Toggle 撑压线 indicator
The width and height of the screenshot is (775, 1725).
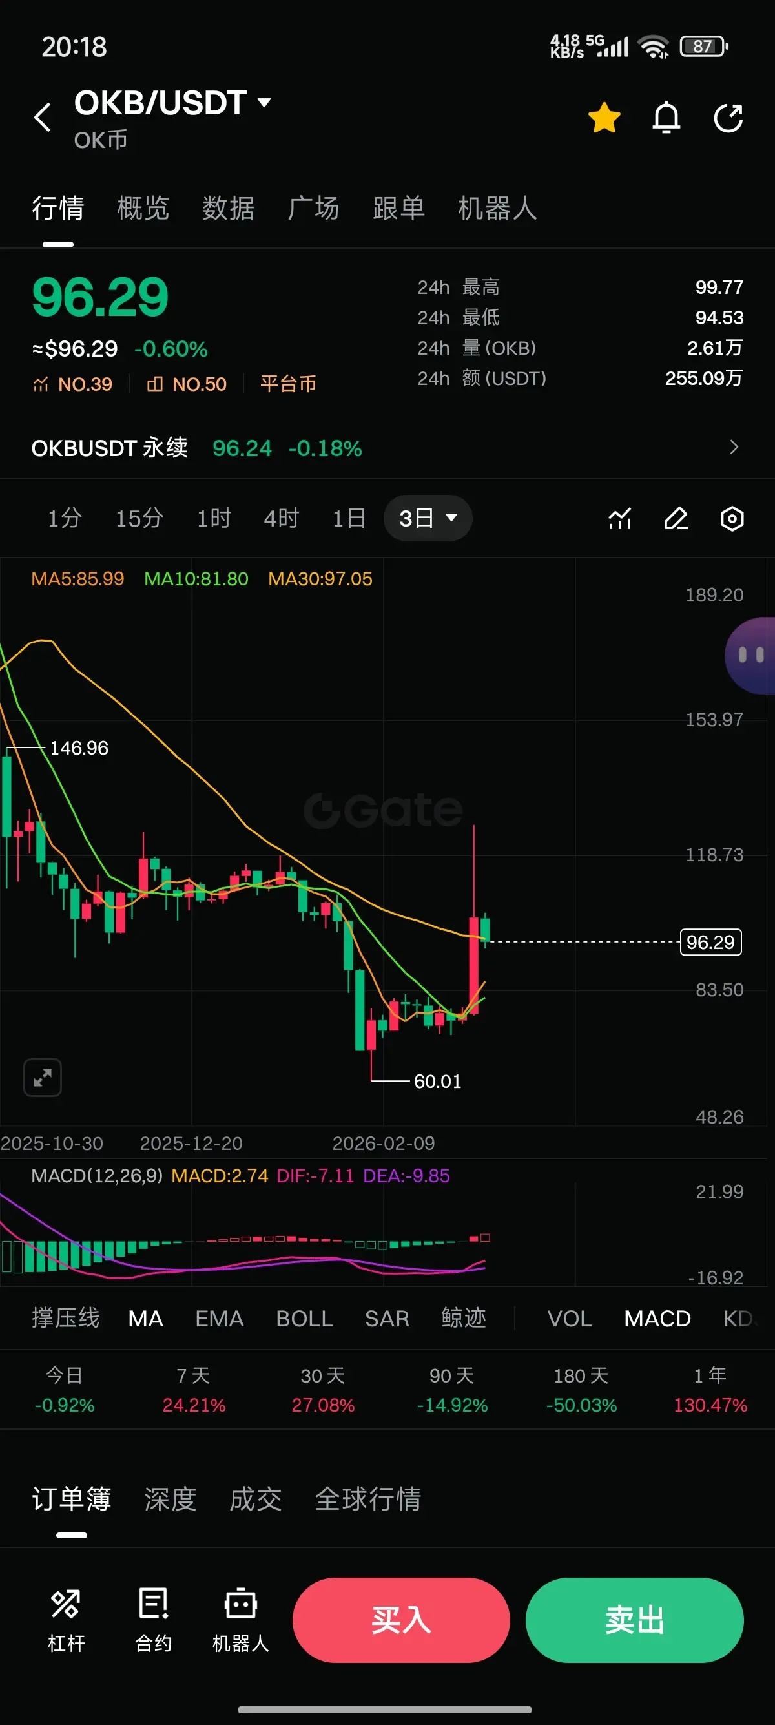(66, 1318)
